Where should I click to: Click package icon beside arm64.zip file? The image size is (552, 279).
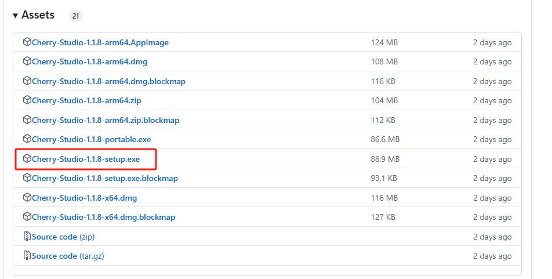tap(27, 100)
